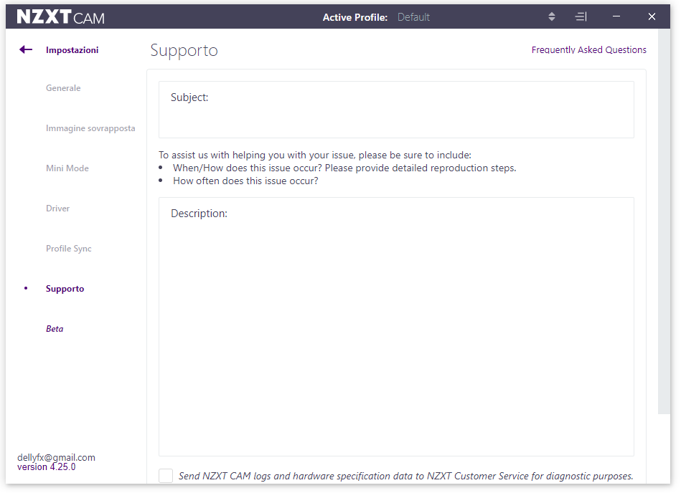Select the Supporto section
The image size is (681, 493).
pos(65,289)
